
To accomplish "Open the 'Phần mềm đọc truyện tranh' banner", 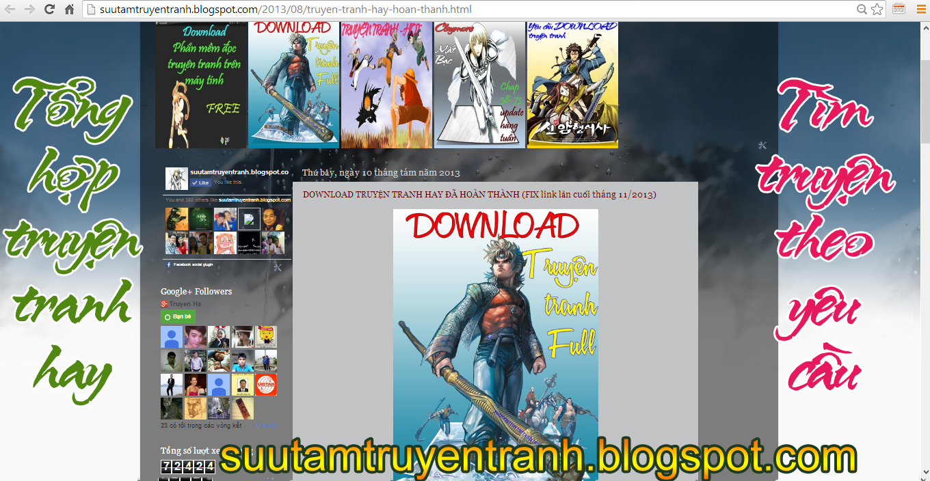I will pyautogui.click(x=202, y=85).
